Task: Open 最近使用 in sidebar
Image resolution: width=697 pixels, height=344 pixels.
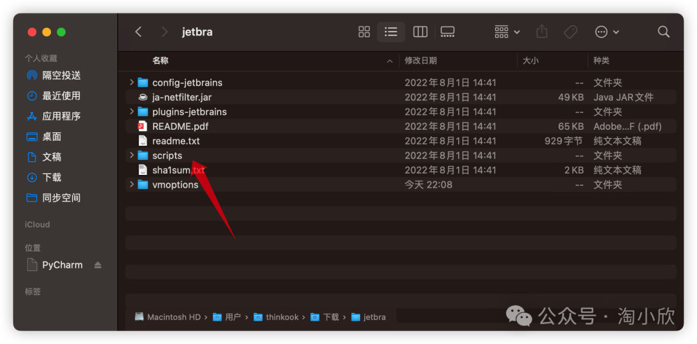Action: click(54, 96)
